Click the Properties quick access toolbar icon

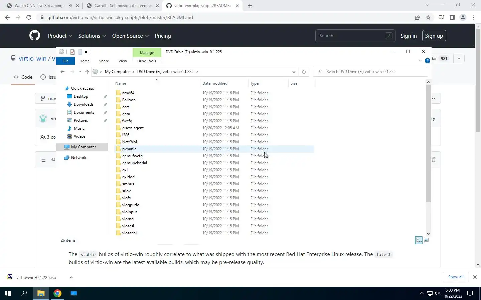tap(72, 52)
